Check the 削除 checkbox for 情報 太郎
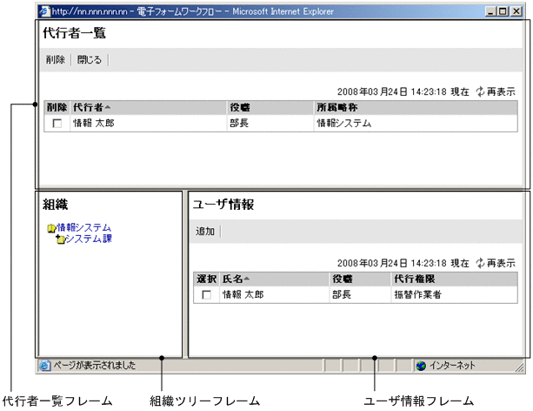The image size is (533, 411). (57, 124)
